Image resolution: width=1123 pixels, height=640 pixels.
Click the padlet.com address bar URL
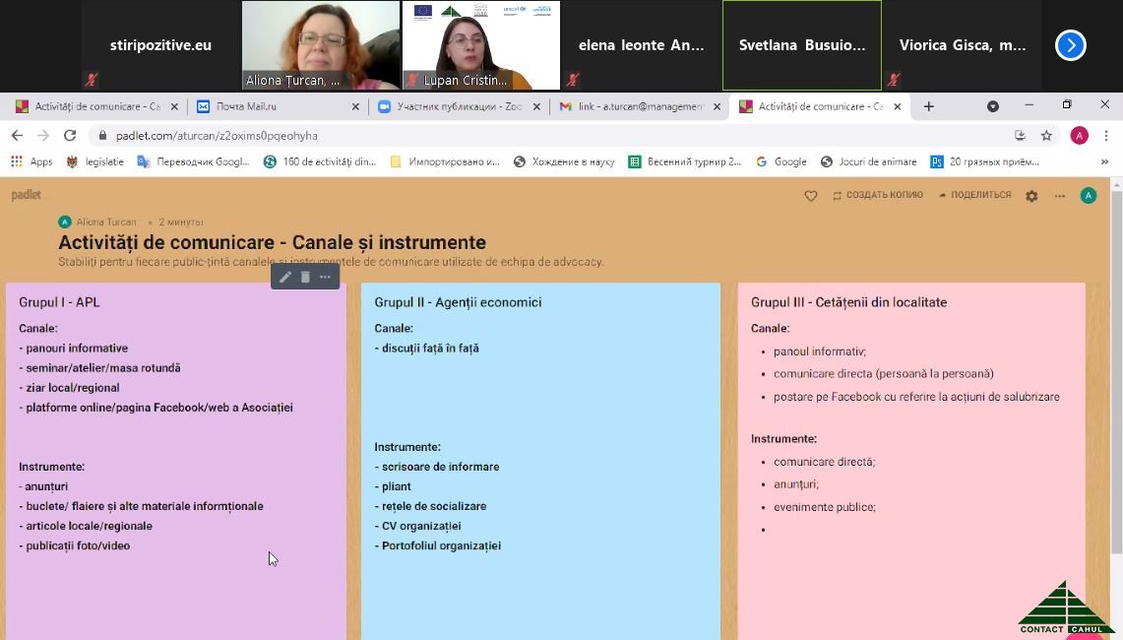pyautogui.click(x=217, y=136)
